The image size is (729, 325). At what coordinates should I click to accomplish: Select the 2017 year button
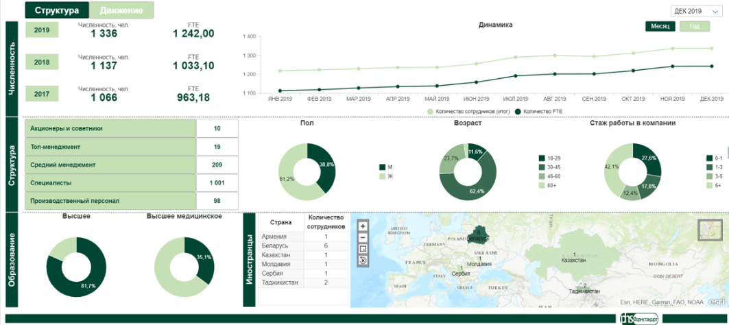pos(42,94)
